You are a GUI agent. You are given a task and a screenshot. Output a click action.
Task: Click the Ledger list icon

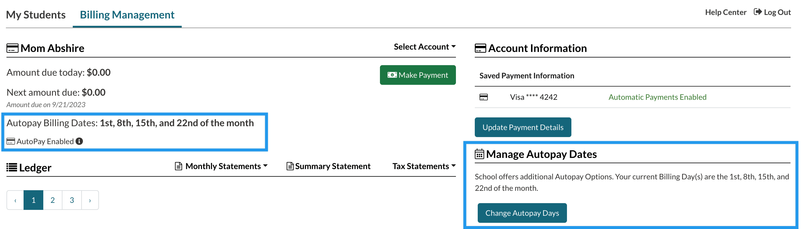click(x=12, y=168)
